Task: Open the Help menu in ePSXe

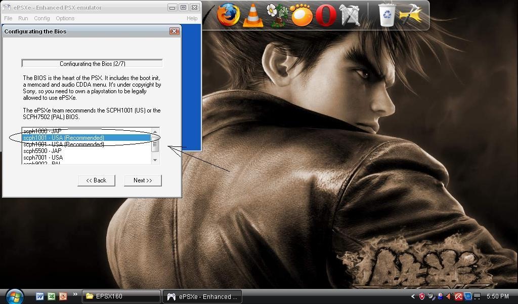Action: (192, 18)
